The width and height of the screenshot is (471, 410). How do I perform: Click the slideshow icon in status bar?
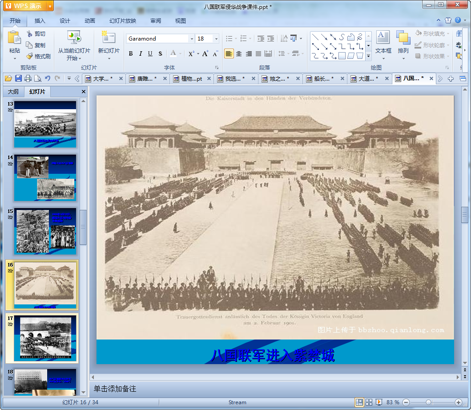tap(379, 402)
